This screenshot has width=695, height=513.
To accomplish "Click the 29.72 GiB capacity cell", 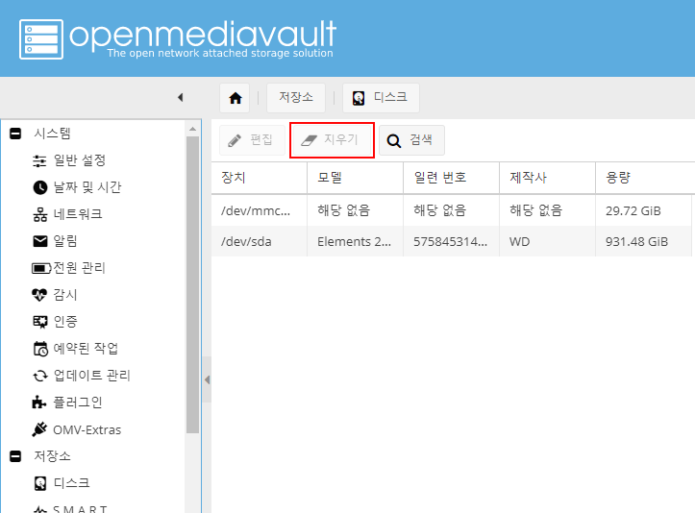I will coord(643,210).
